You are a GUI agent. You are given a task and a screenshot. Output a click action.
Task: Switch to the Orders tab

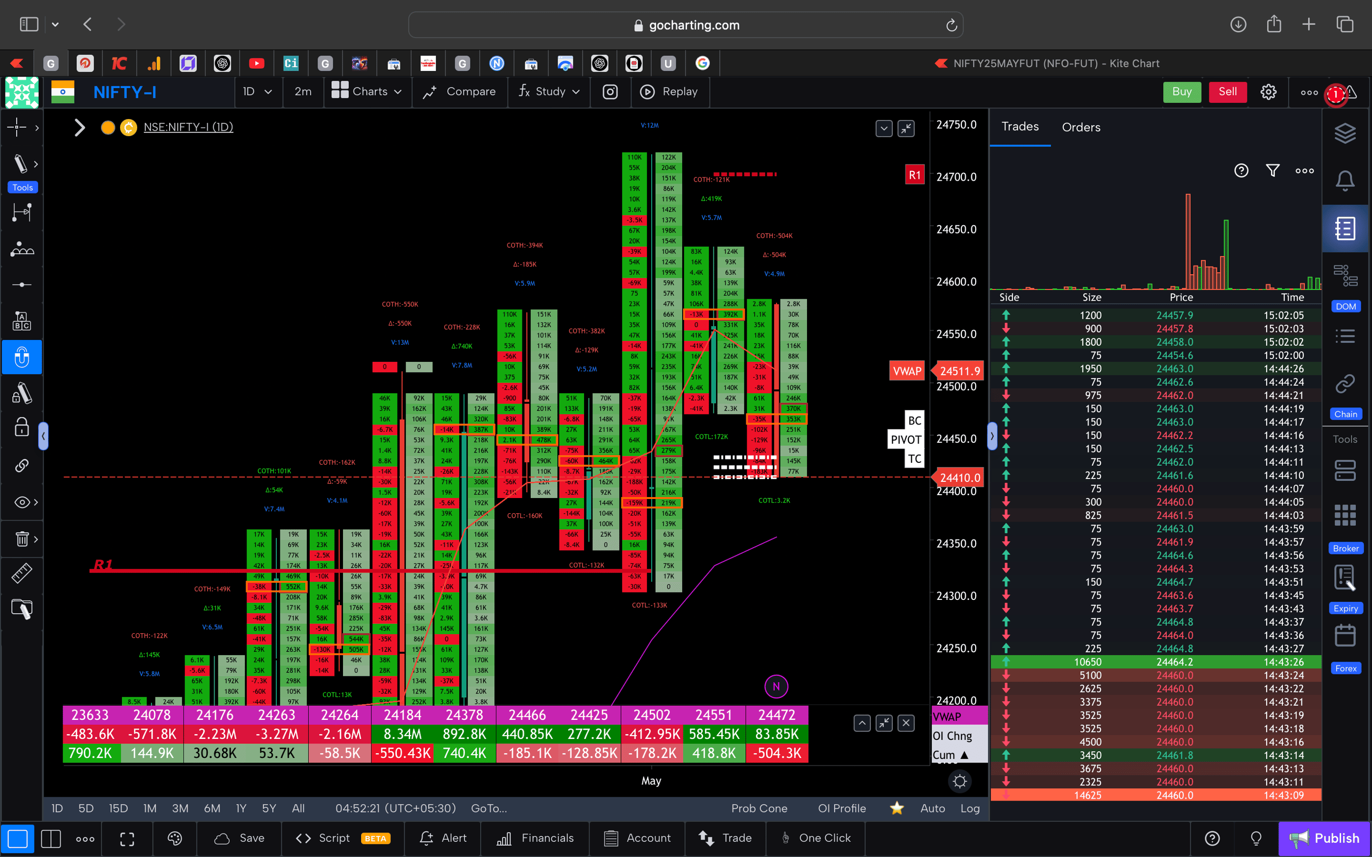[x=1080, y=127]
